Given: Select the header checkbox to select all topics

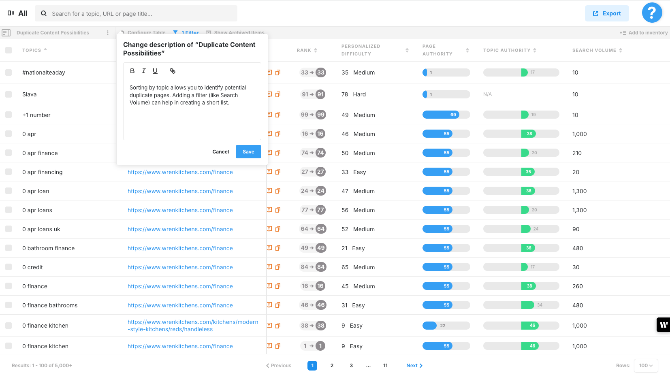Looking at the screenshot, I should 9,50.
